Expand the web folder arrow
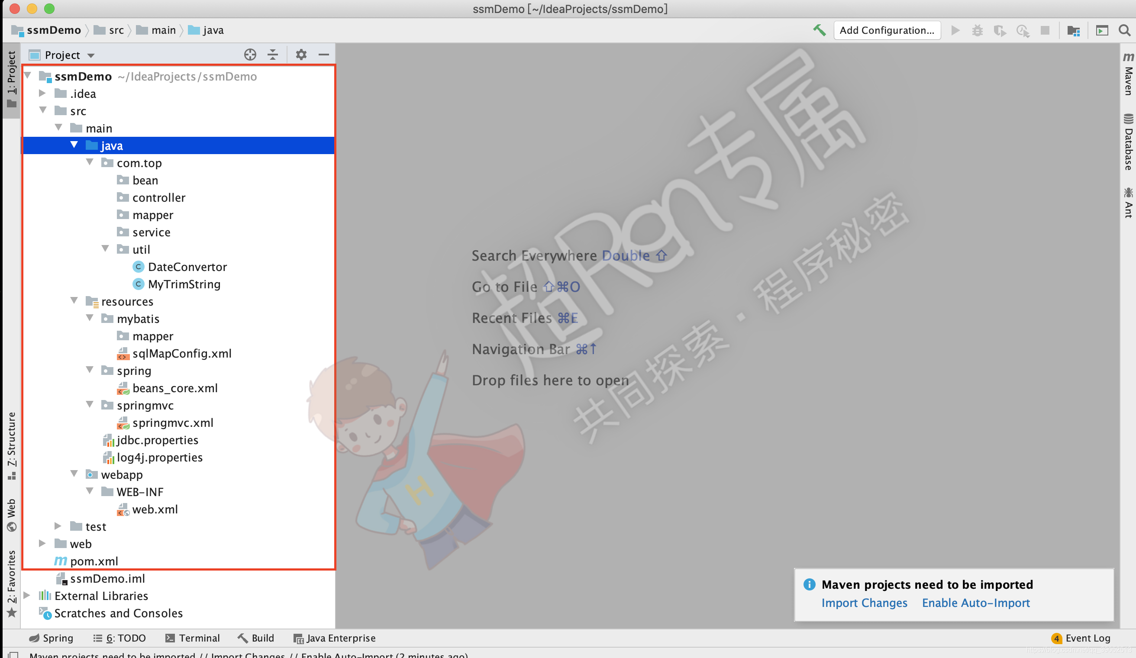Screen dimensions: 1136x658 pos(42,544)
